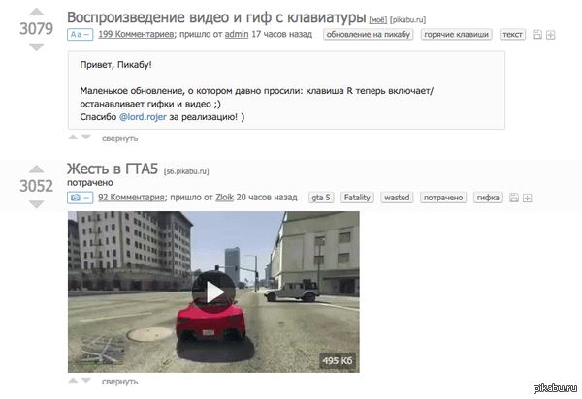Collapse the admin post via 'свернуть'
The height and width of the screenshot is (399, 582).
click(120, 138)
